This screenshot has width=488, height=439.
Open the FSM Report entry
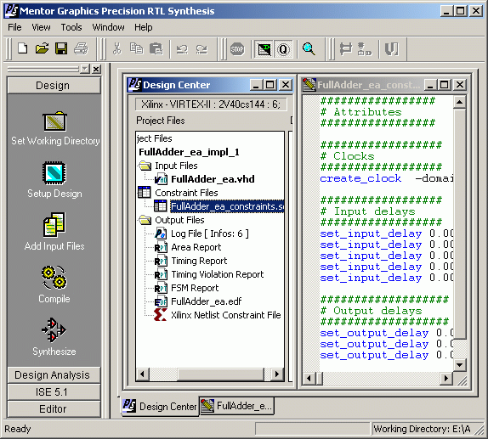[195, 288]
